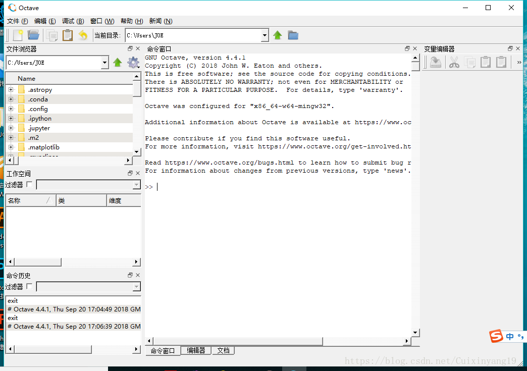The height and width of the screenshot is (371, 527).
Task: Sort file browser by Name header
Action: click(x=70, y=79)
